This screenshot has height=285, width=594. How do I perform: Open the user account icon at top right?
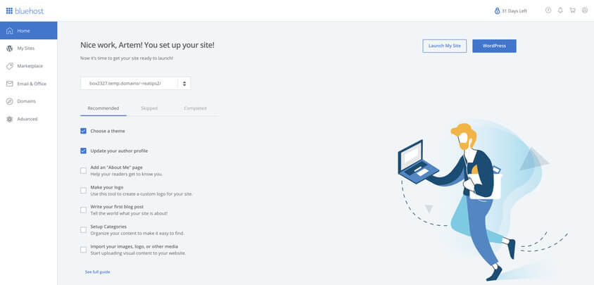click(x=585, y=11)
